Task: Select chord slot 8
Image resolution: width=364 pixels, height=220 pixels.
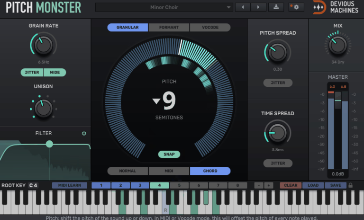Action: (x=237, y=185)
